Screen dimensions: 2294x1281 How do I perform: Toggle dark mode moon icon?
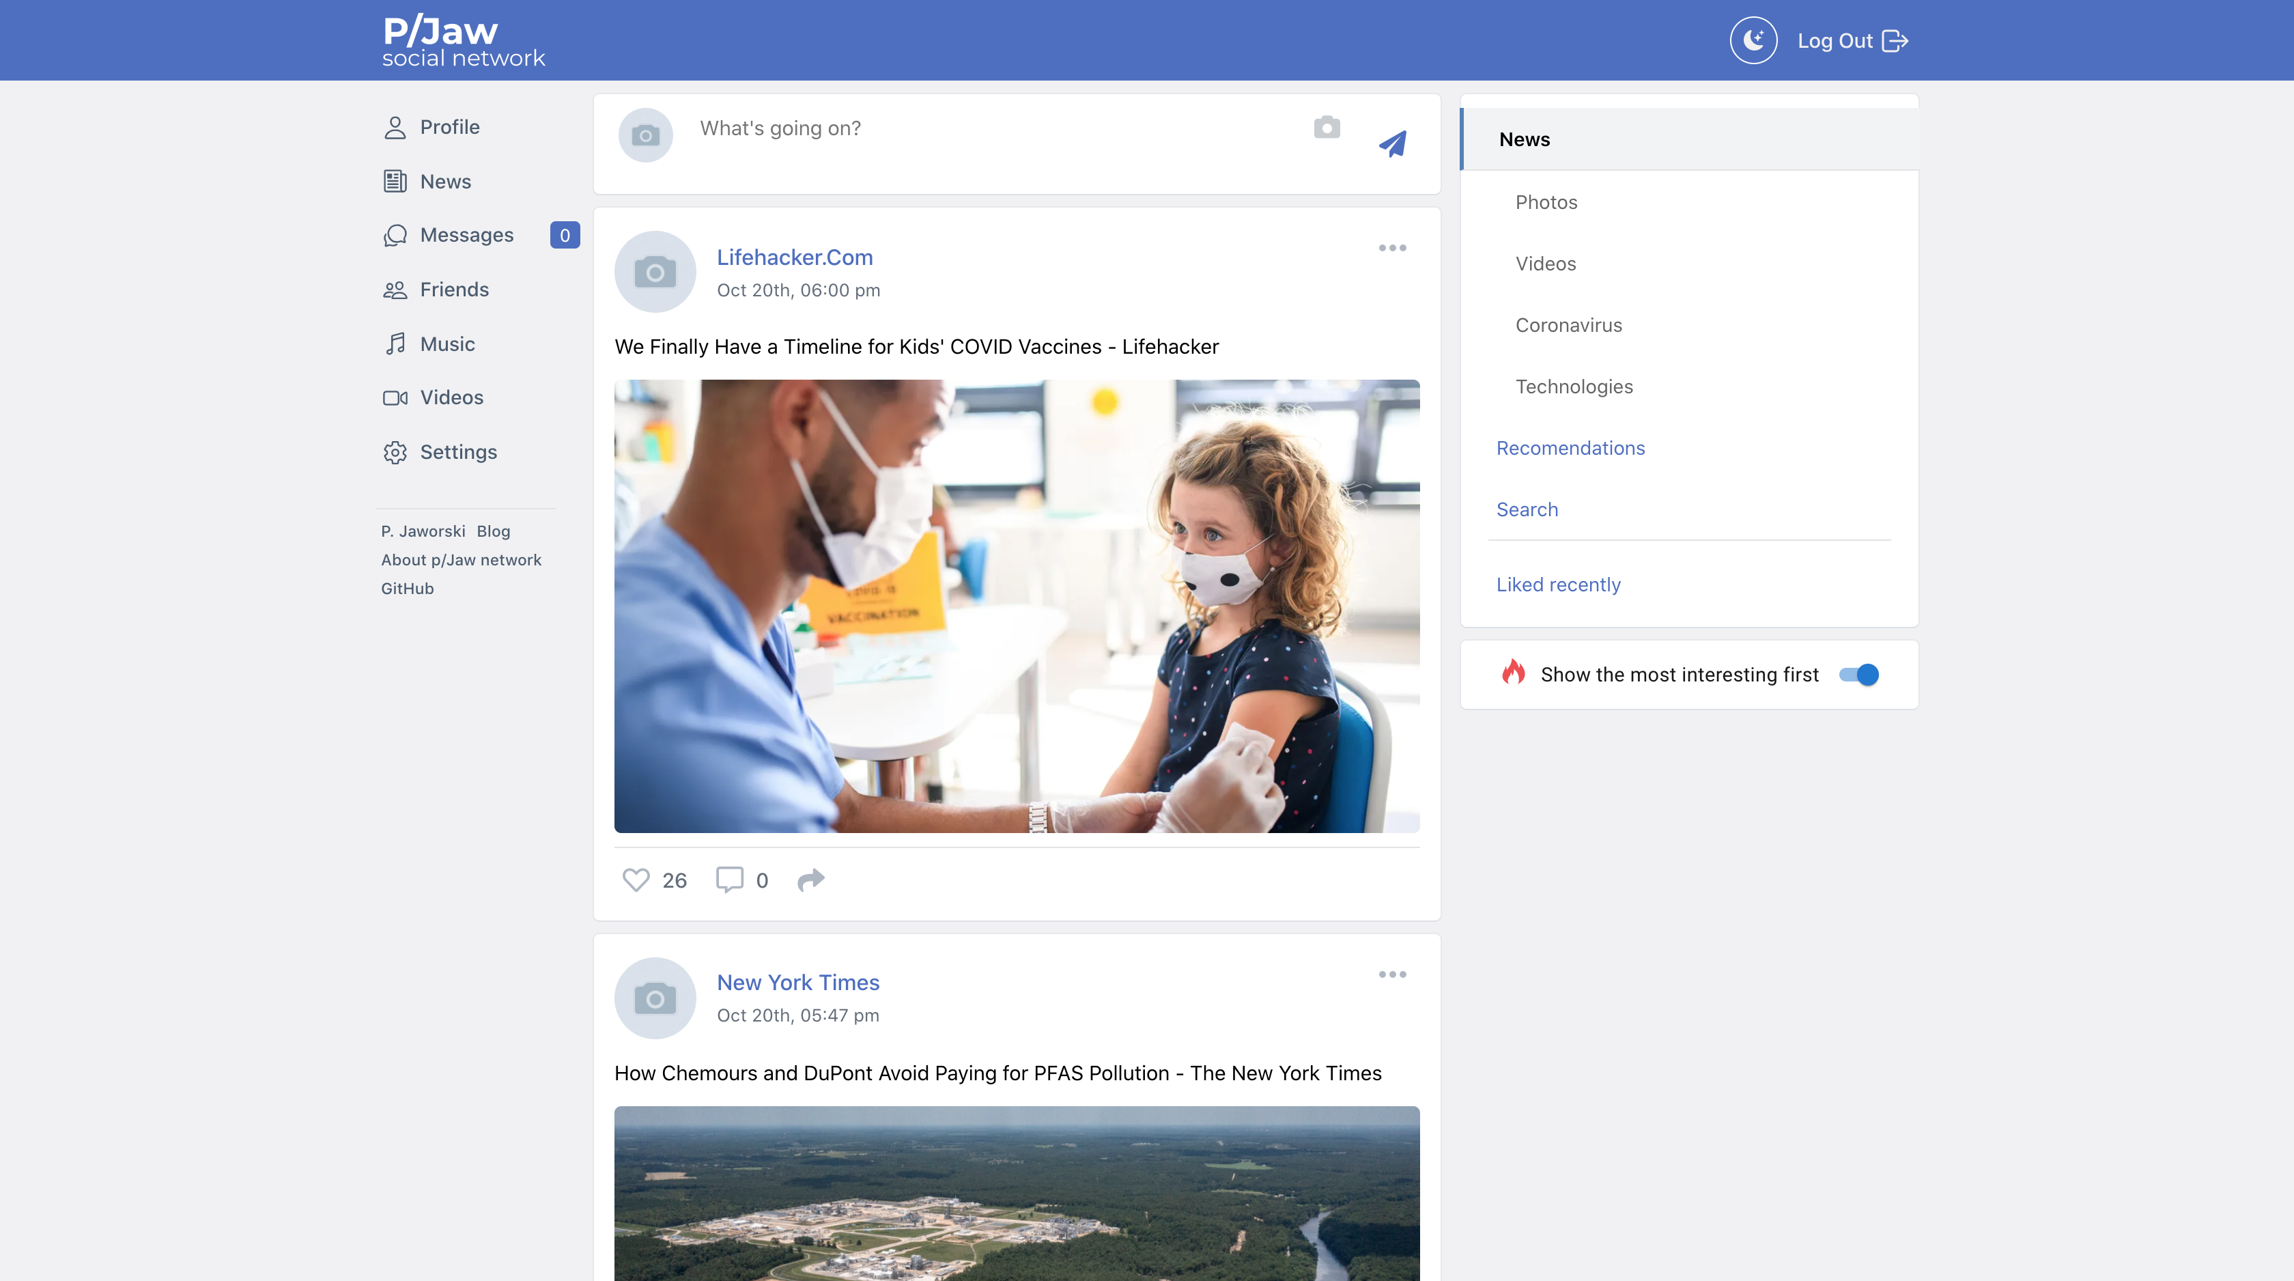point(1753,40)
